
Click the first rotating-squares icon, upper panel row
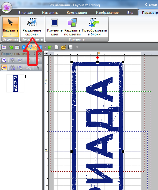pos(13,60)
